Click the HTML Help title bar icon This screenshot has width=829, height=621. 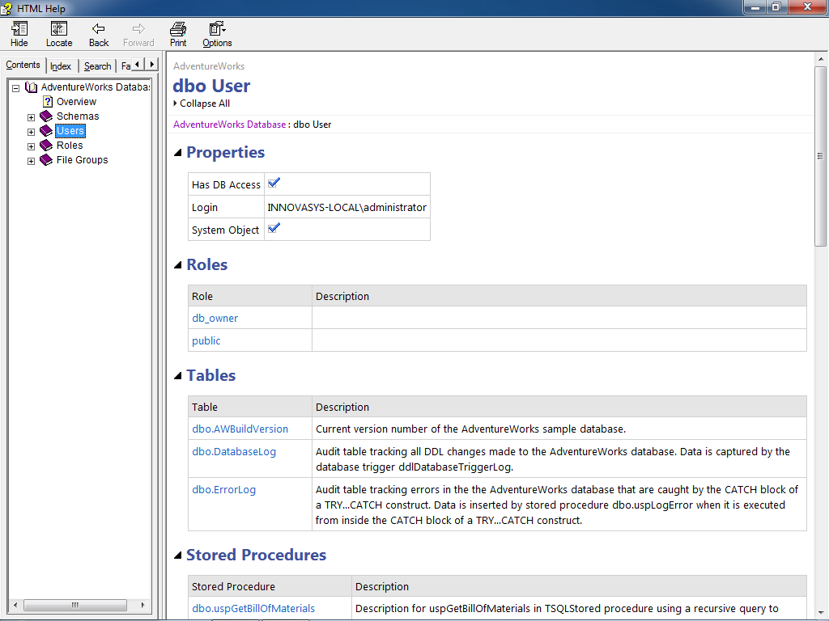(6, 8)
